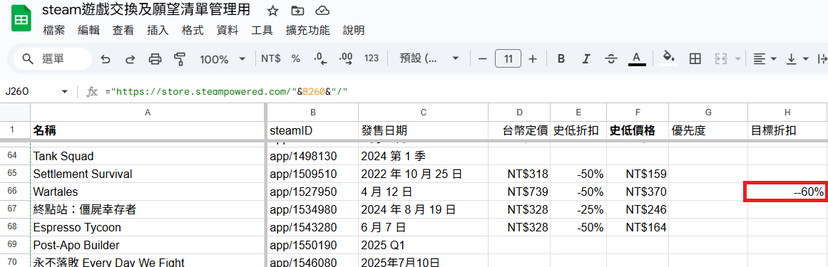Click the merge cells icon
Screen dimensions: 828x267
tap(721, 58)
